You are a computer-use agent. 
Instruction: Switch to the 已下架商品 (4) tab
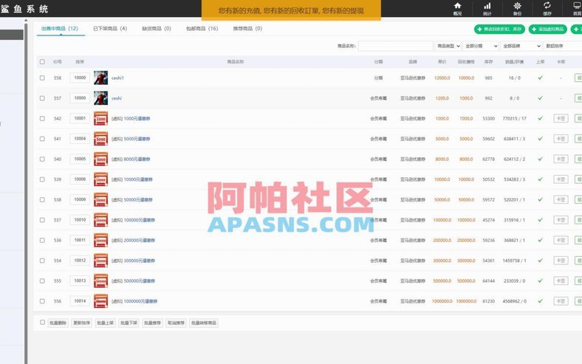110,29
